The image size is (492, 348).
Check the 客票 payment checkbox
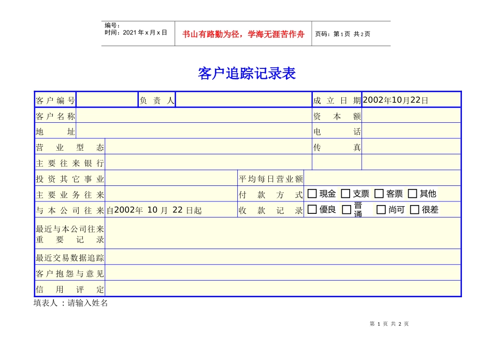(379, 194)
